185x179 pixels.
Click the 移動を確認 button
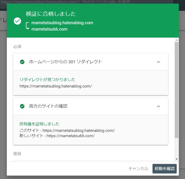pos(164,169)
